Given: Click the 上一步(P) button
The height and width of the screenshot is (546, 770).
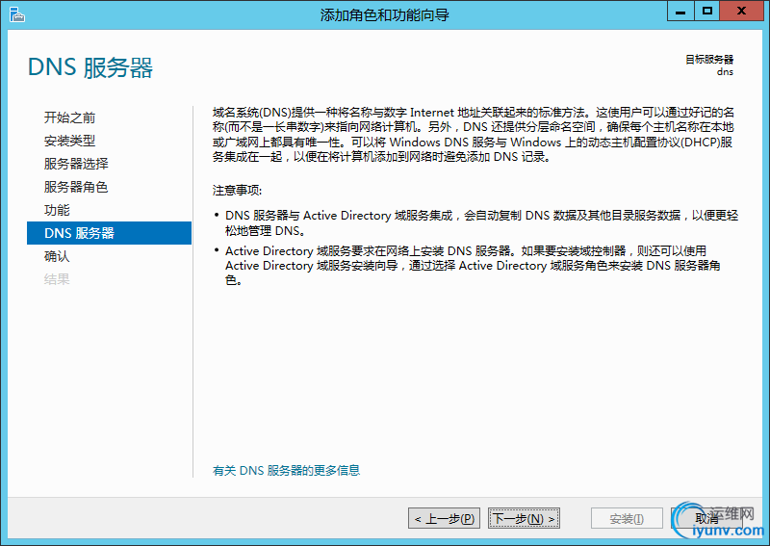Looking at the screenshot, I should (444, 518).
